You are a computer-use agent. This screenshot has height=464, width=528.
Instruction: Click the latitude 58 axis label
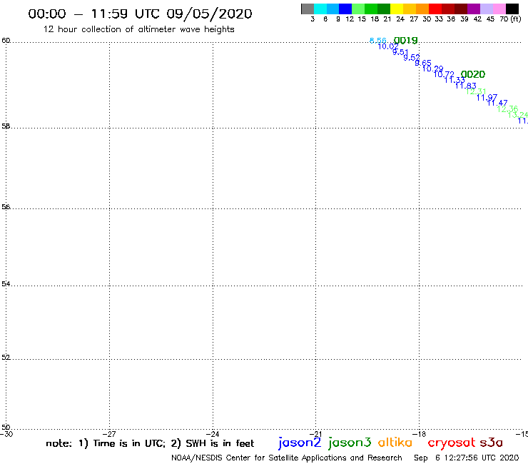click(x=6, y=126)
